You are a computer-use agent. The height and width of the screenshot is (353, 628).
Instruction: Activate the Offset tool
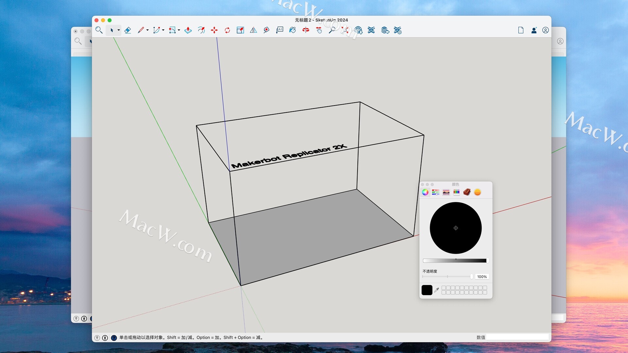(201, 30)
